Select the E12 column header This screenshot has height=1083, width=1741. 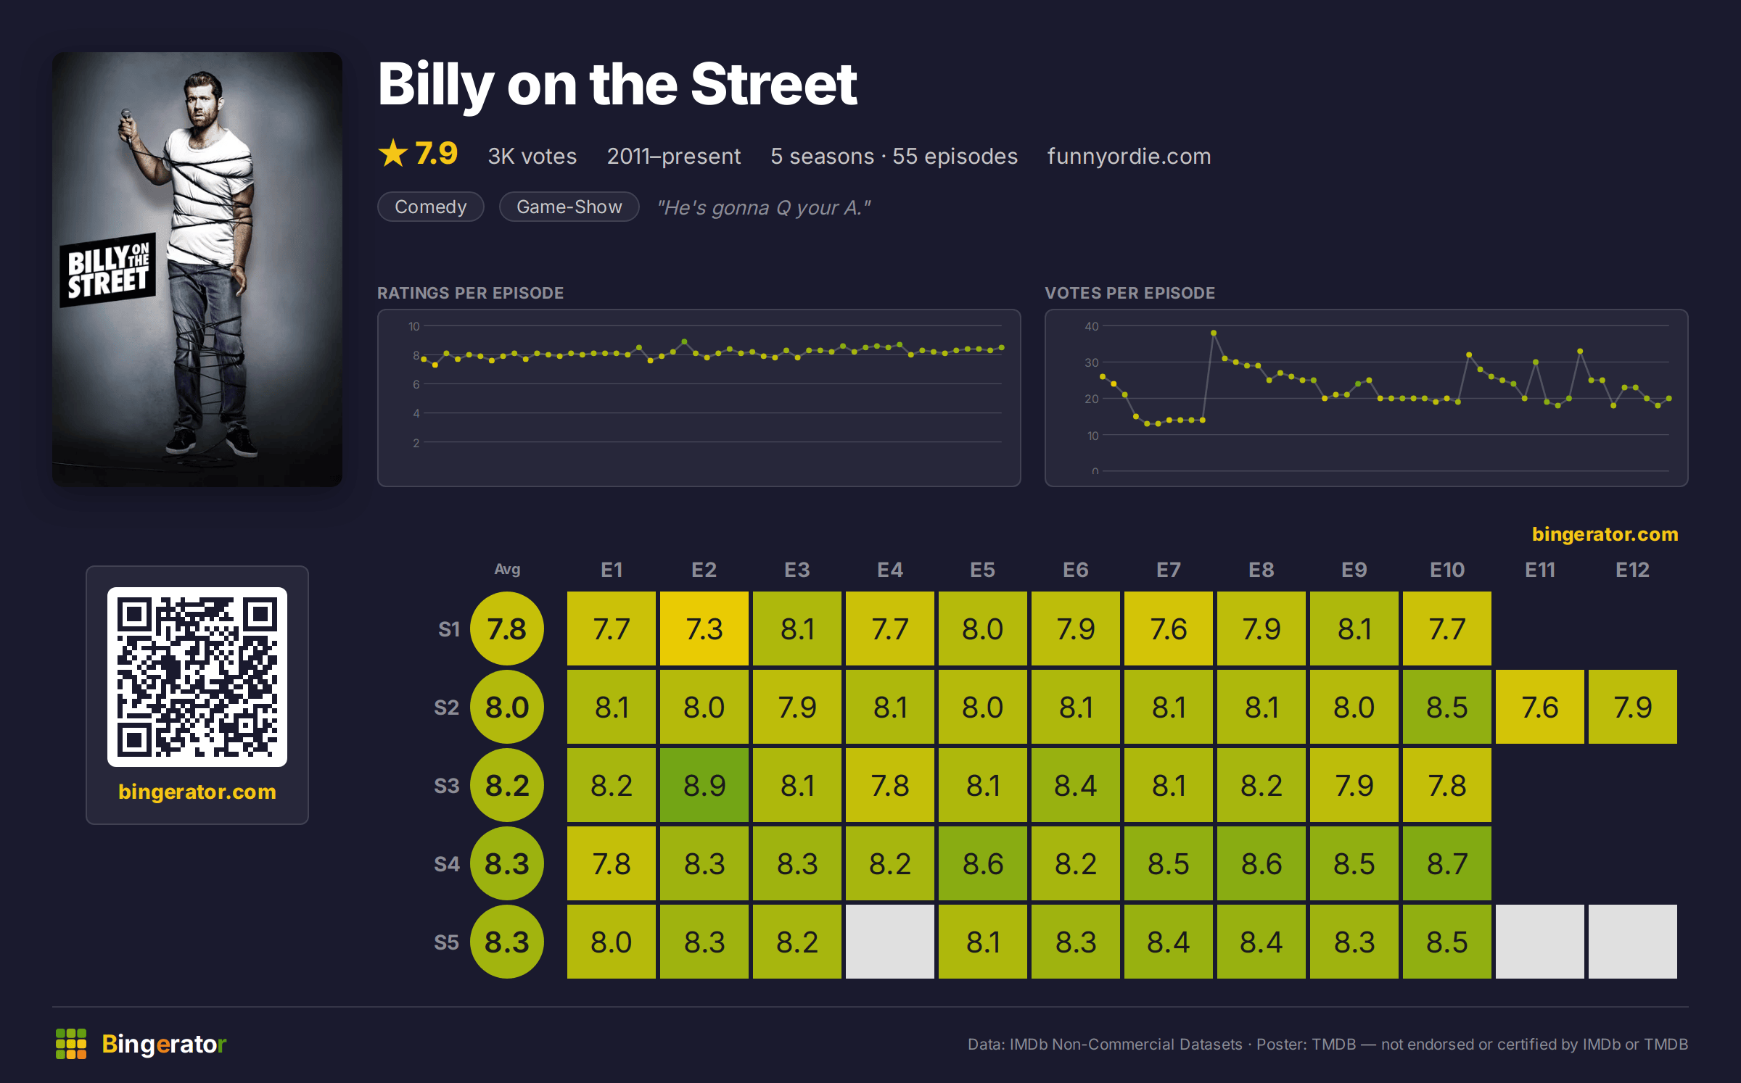(1632, 570)
